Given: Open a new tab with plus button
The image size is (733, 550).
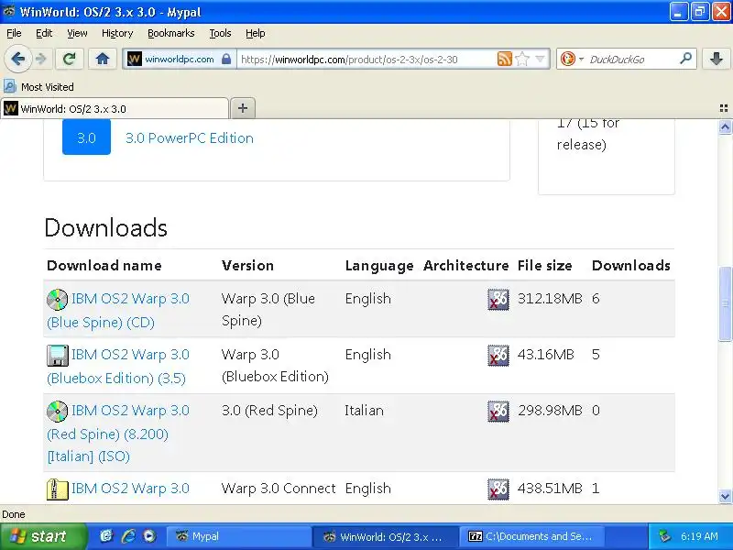Looking at the screenshot, I should click(x=243, y=108).
